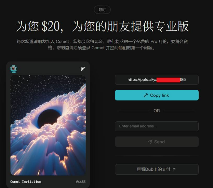Open the black hole artwork image

[x=48, y=125]
